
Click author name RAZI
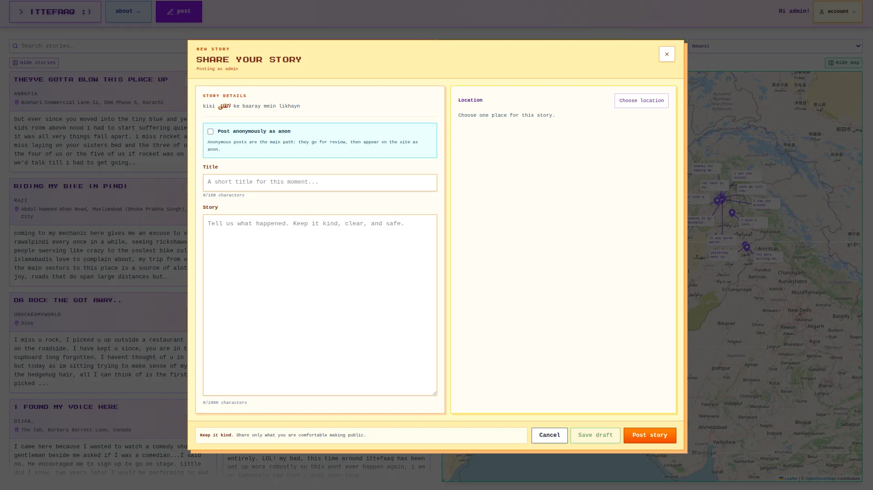pyautogui.click(x=21, y=201)
